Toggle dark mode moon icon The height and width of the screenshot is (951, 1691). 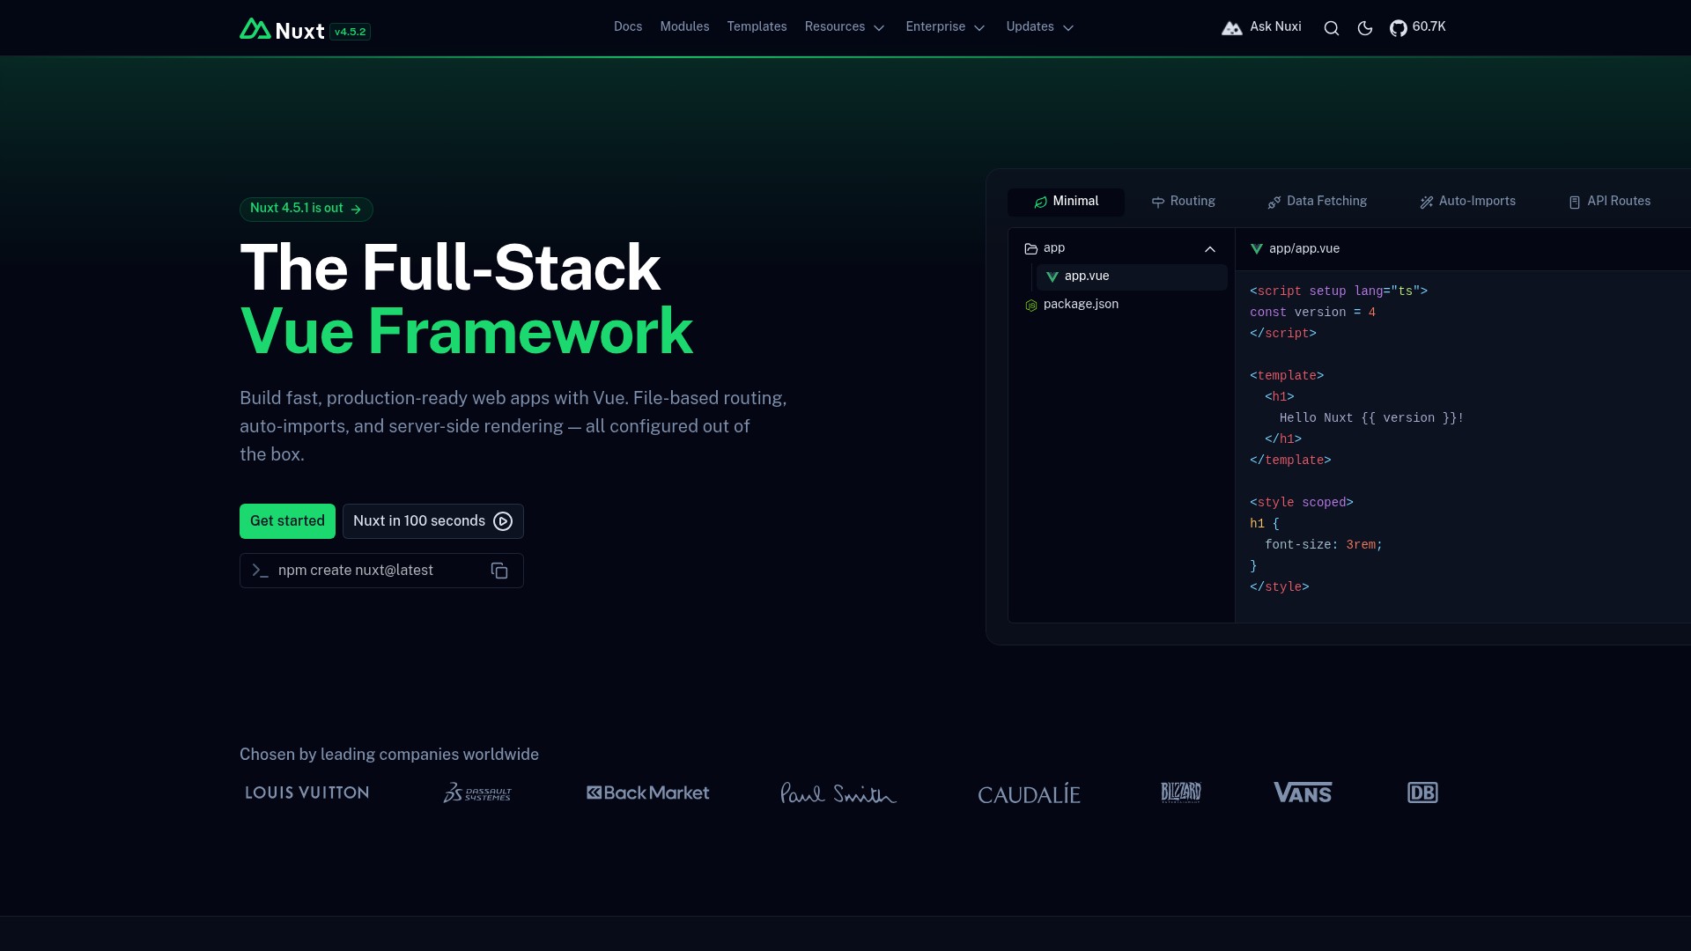coord(1365,28)
